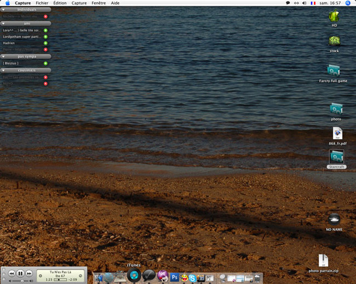Screen dimensions: 356x284
Task: Launch Skype from the dock
Action: [192, 278]
